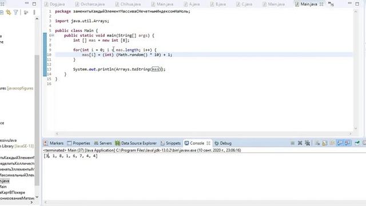
Task: Click Package Explorer scroll-down arrow
Action: [x=37, y=197]
